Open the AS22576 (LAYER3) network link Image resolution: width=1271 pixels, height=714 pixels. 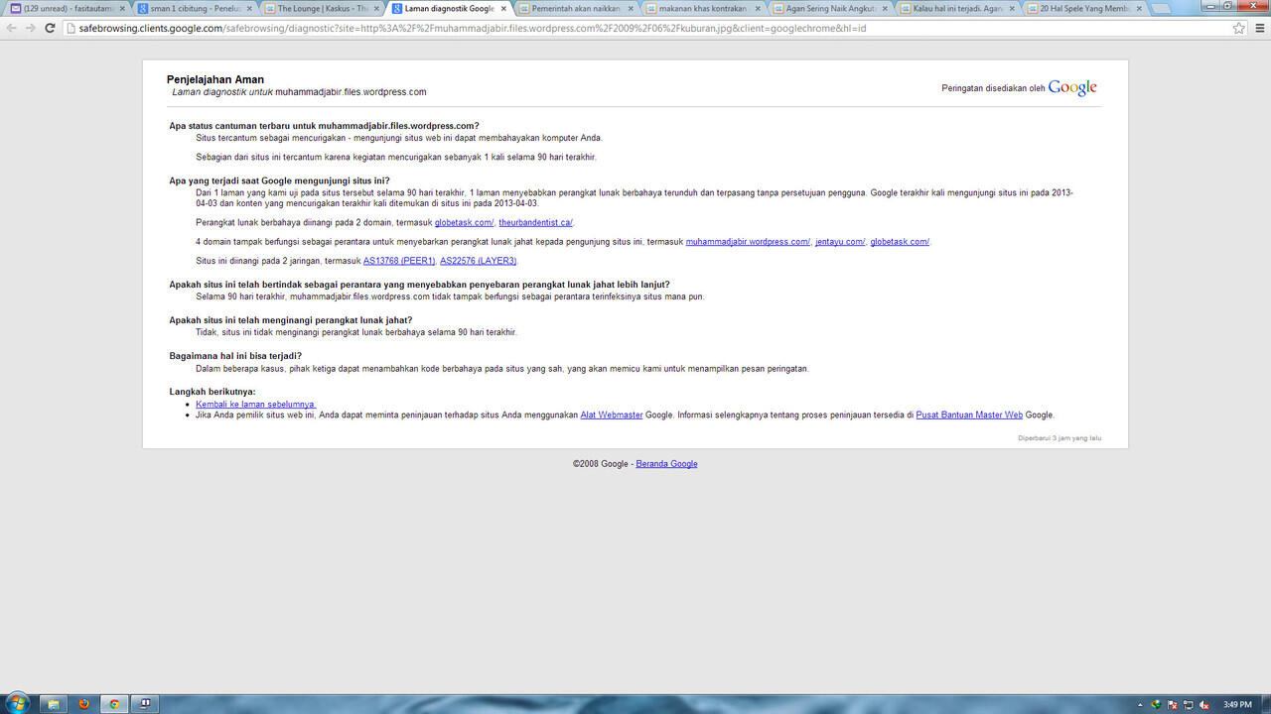479,261
